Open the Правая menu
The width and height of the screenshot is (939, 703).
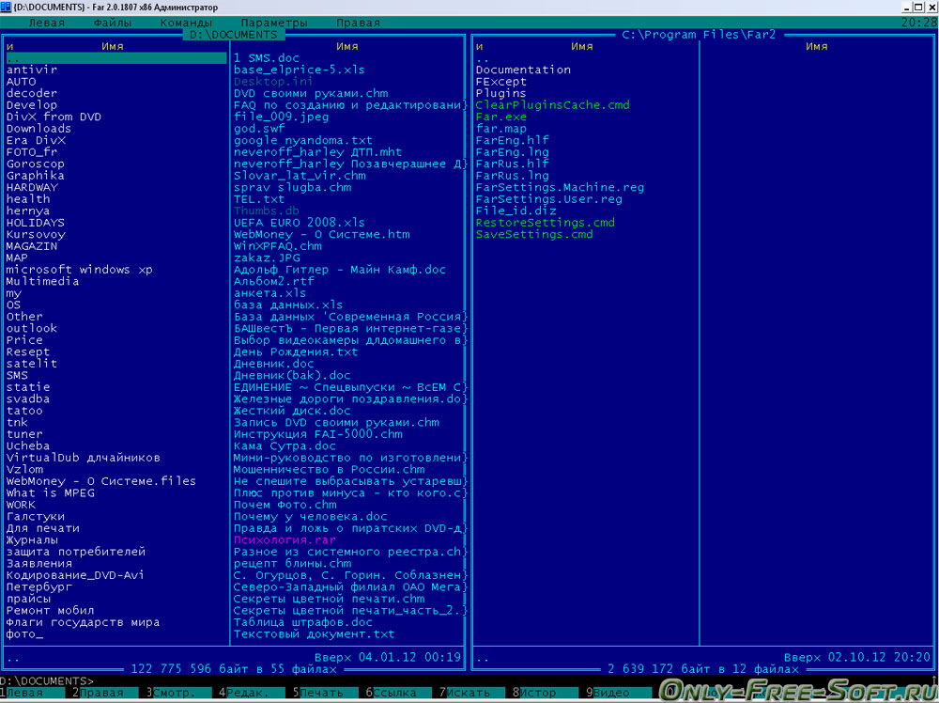coord(358,23)
